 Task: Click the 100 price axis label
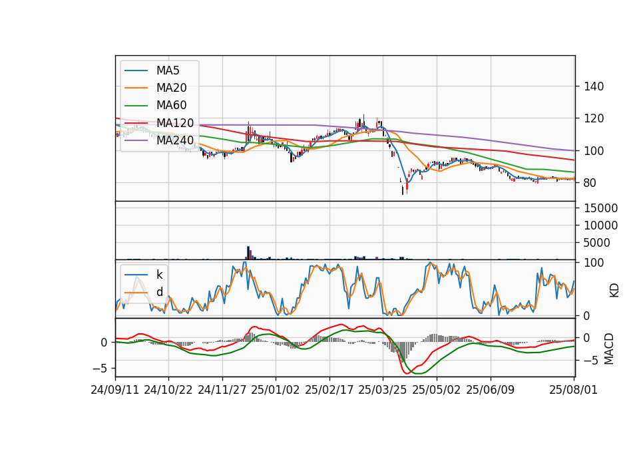[594, 151]
